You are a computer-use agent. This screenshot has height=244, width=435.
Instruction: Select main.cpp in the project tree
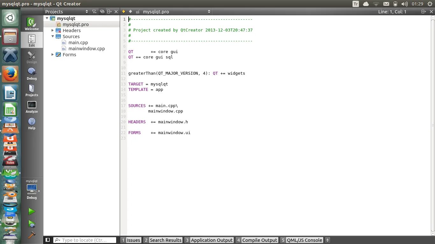(78, 43)
